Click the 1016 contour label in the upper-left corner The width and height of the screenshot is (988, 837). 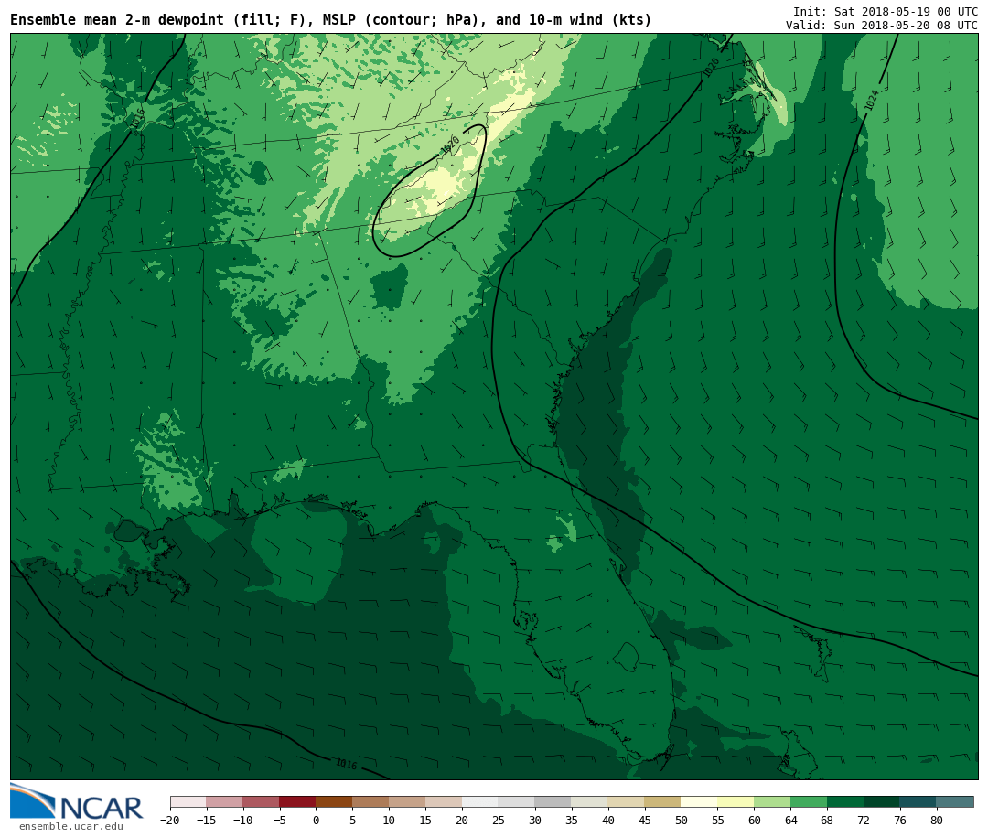pos(136,119)
